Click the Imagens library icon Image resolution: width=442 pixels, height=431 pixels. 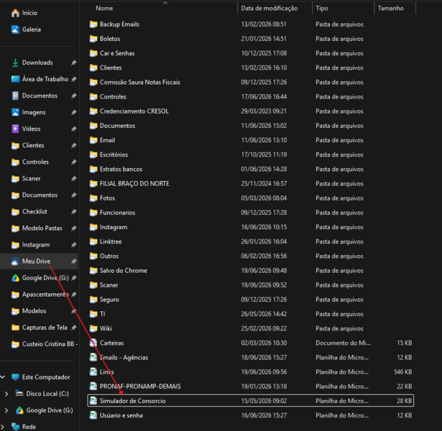click(x=15, y=112)
